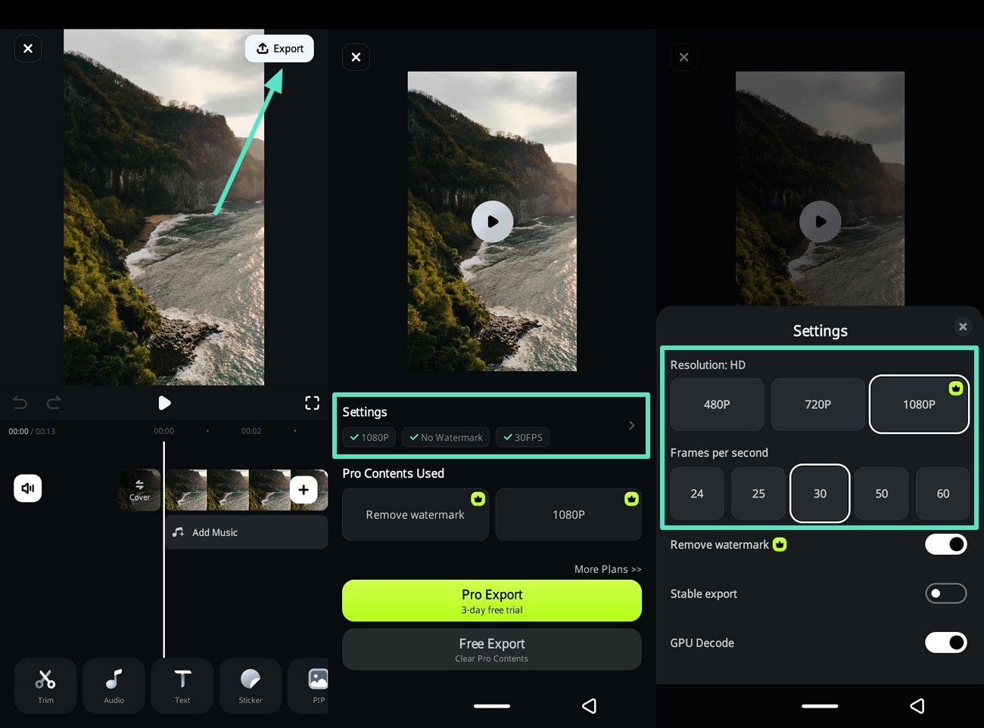Tap Add Music track
Image resolution: width=984 pixels, height=728 pixels.
[246, 532]
